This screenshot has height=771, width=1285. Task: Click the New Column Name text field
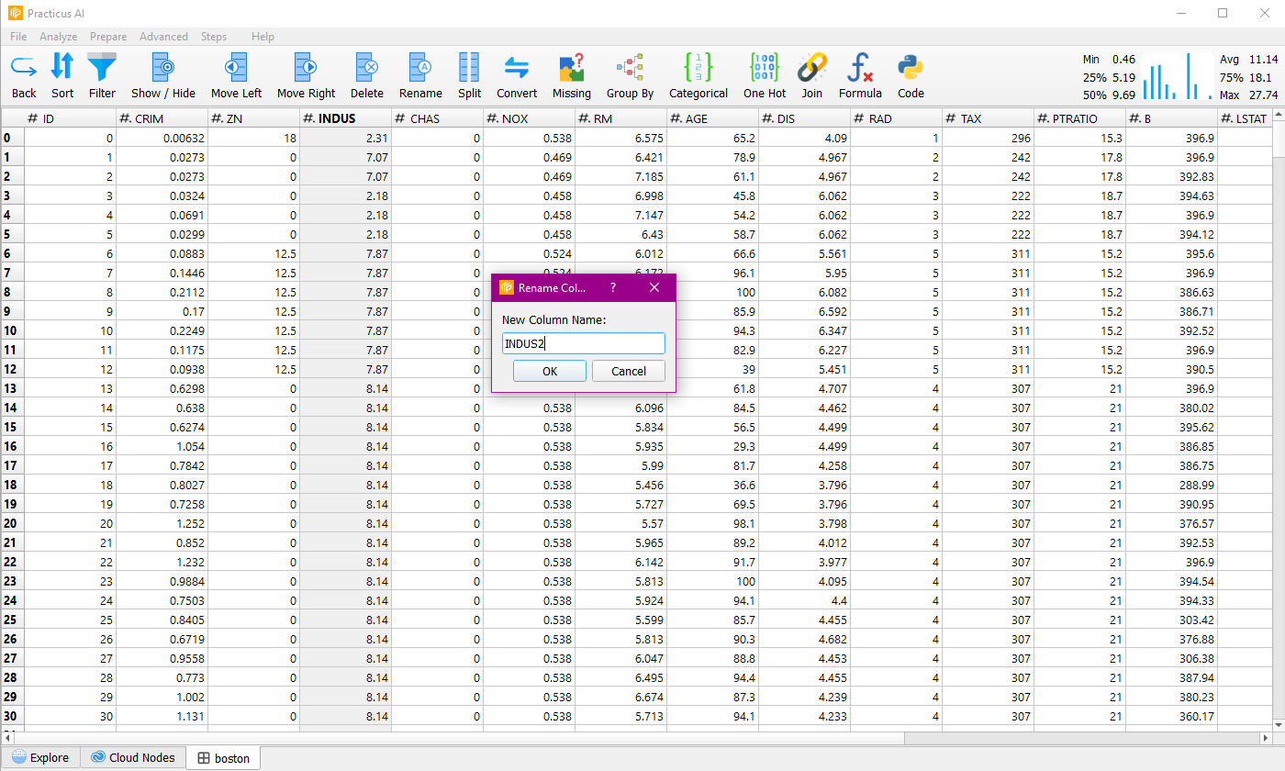[583, 343]
